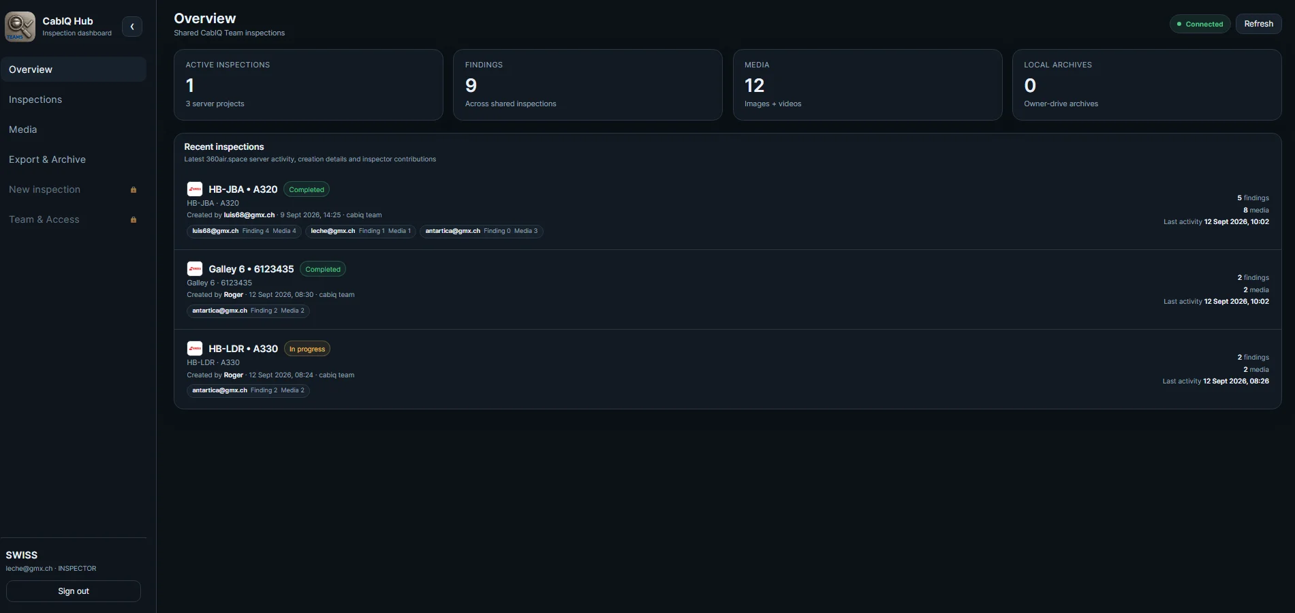Screen dimensions: 1295x613
Task: Click the SWISS airline logo for HB-LDR
Action: 195,349
